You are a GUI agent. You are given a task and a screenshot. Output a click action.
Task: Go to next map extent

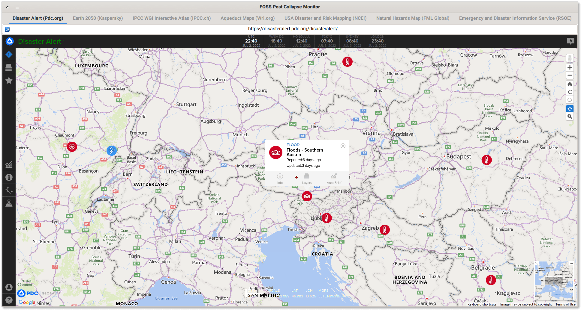[570, 100]
